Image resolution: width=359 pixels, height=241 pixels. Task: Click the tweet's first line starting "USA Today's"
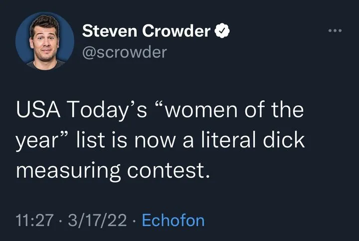(x=160, y=111)
